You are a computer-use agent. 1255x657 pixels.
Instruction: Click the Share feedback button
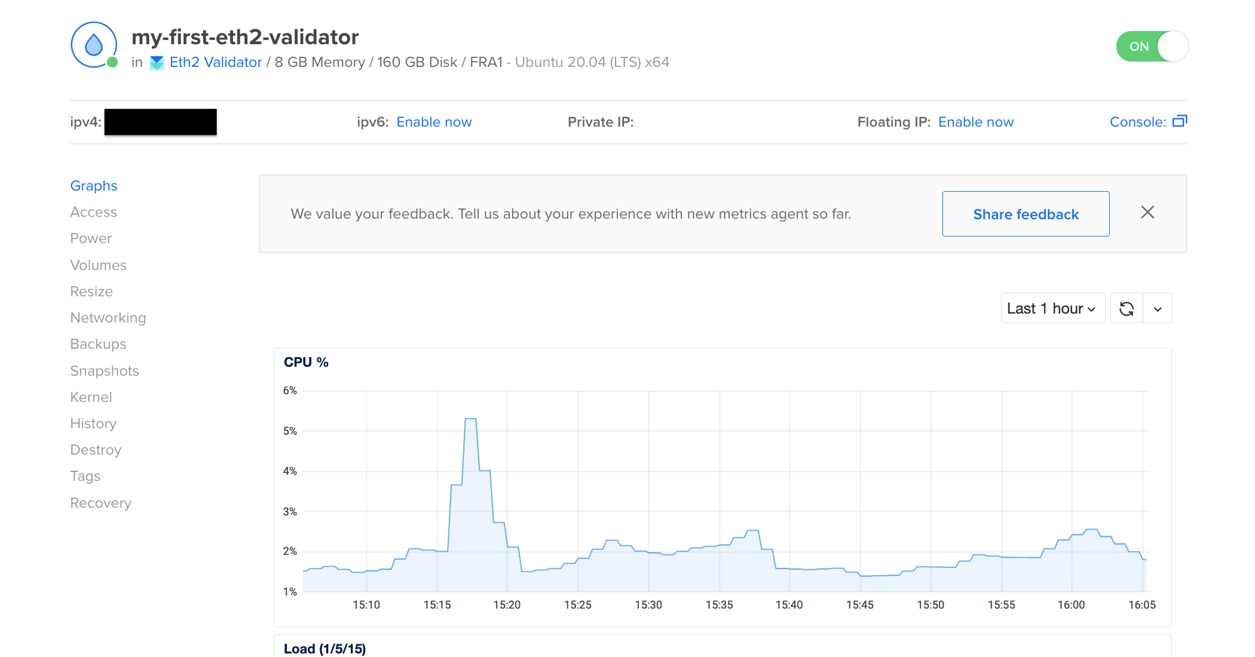(x=1026, y=214)
